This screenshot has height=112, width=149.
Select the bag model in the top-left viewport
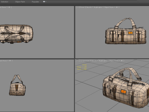click(16, 34)
